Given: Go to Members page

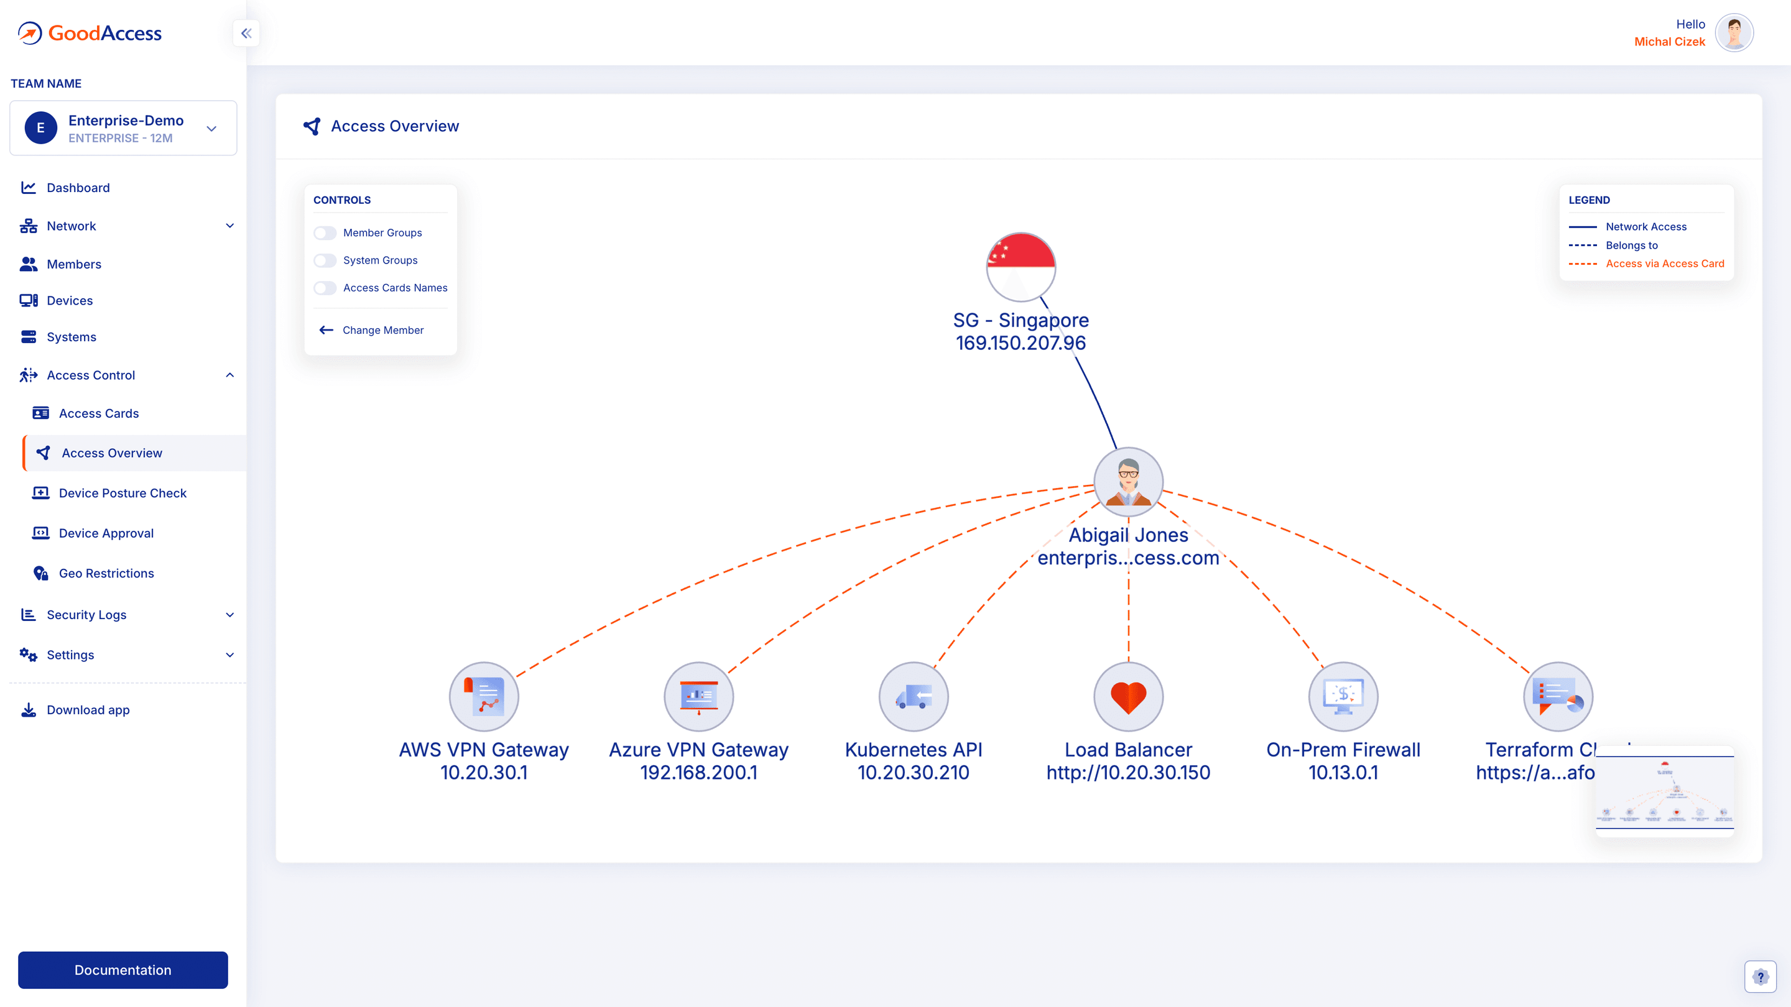Looking at the screenshot, I should pos(74,264).
